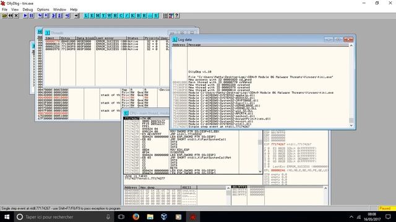Open the notification center icon
396x222 pixels.
[388, 216]
